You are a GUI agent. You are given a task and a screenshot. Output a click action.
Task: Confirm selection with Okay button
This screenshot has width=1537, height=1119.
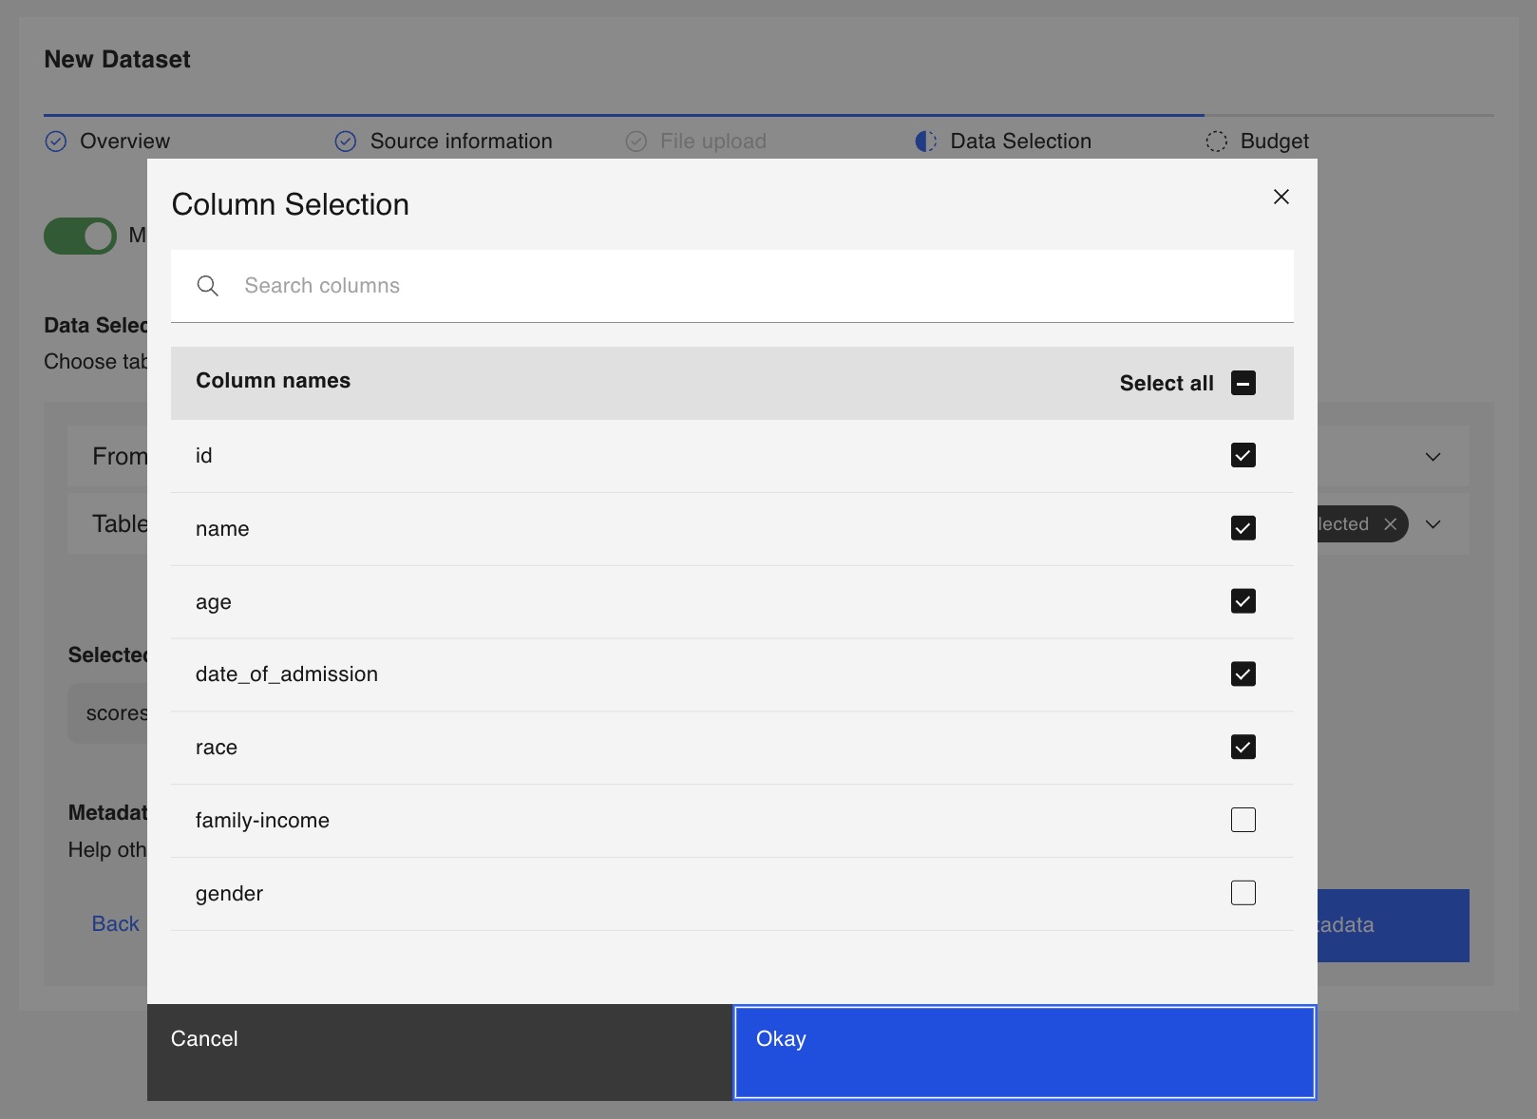(x=1025, y=1053)
